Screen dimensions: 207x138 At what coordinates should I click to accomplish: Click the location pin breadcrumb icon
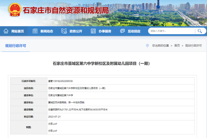tap(147, 46)
